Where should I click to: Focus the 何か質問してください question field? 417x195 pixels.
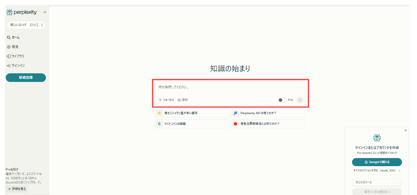click(230, 88)
